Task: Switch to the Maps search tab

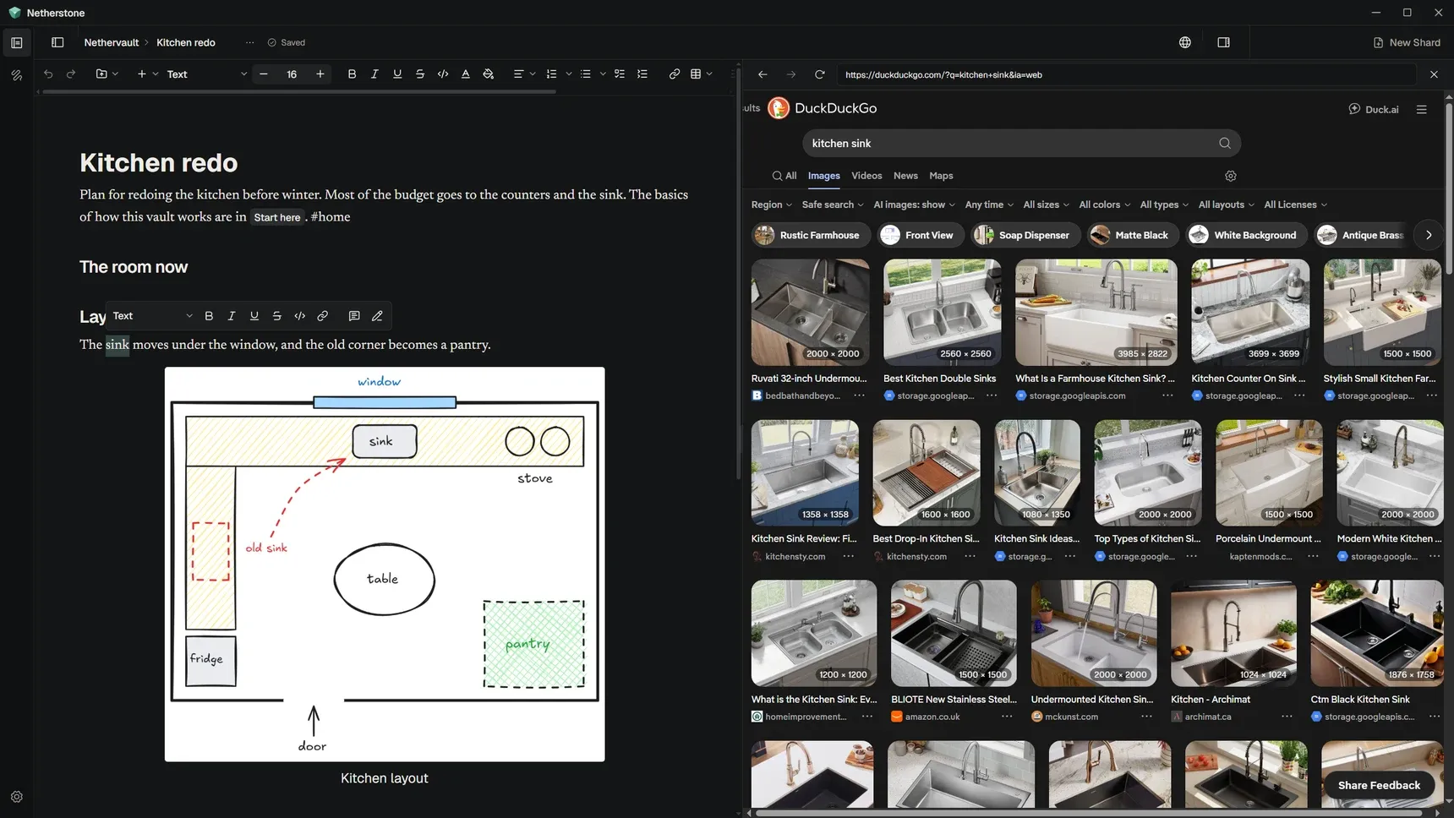Action: pos(941,176)
